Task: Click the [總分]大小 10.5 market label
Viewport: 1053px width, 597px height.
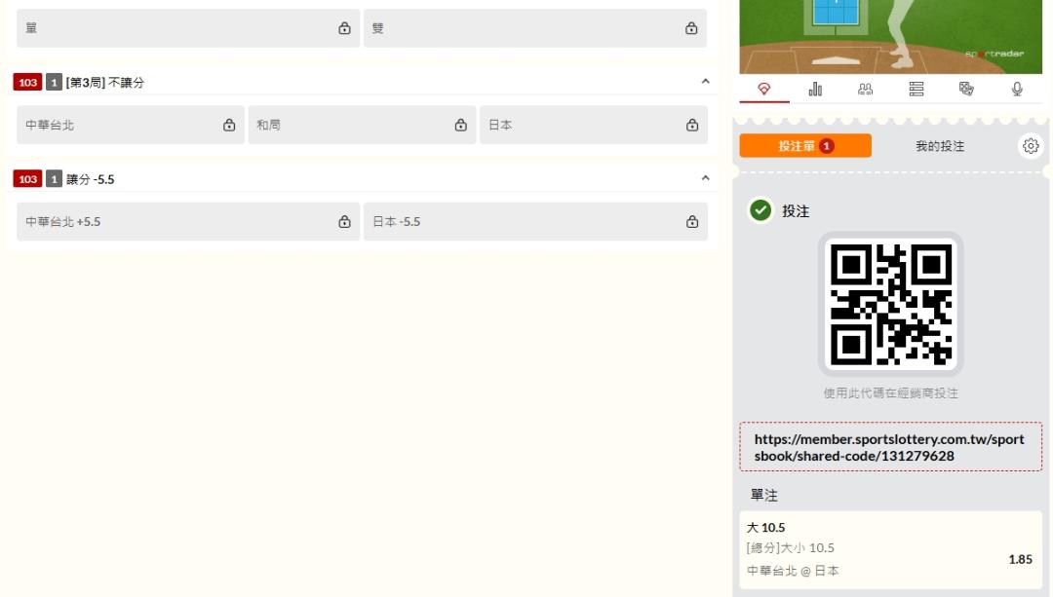Action: (791, 548)
